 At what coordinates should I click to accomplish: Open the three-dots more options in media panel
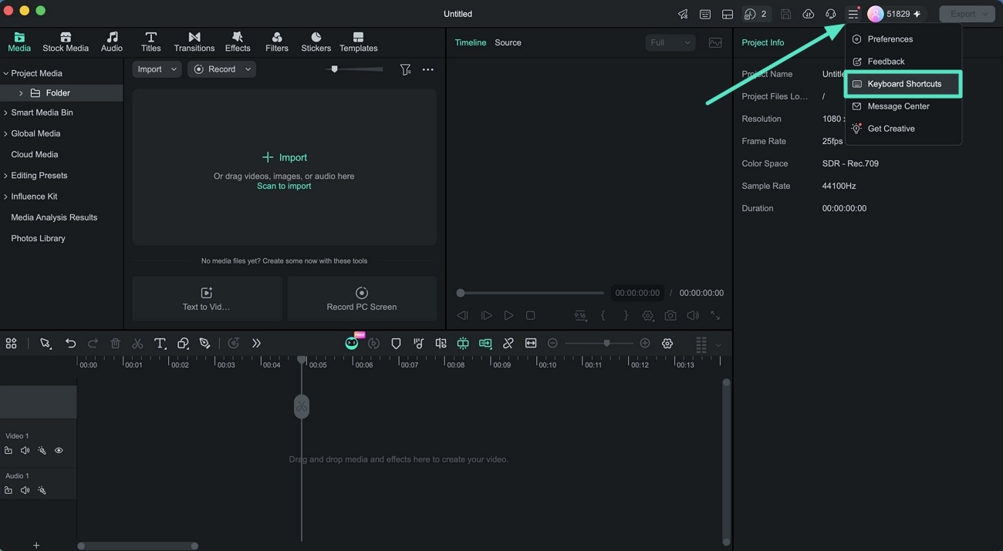pyautogui.click(x=428, y=69)
